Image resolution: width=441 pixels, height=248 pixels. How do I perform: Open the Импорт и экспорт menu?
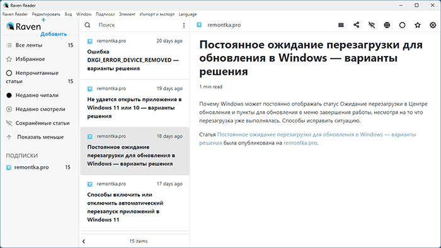coord(157,14)
